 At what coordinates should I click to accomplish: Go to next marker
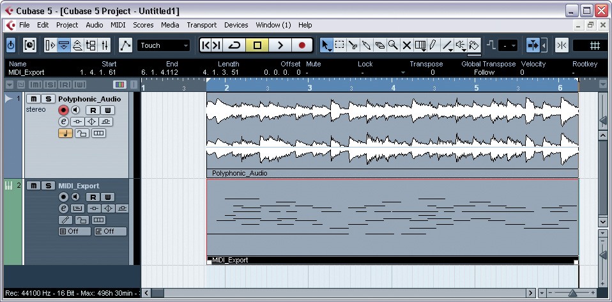pyautogui.click(x=216, y=45)
